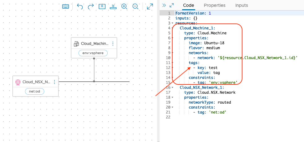Fold the Cloud_Machine_1 section at line 4
The height and width of the screenshot is (142, 304).
172,28
